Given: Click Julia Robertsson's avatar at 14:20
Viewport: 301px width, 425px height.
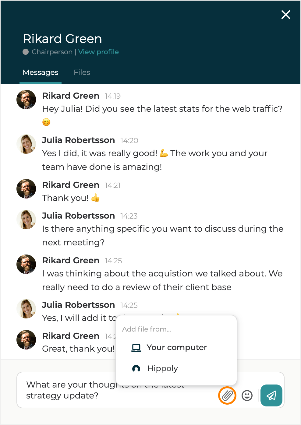Looking at the screenshot, I should click(26, 144).
